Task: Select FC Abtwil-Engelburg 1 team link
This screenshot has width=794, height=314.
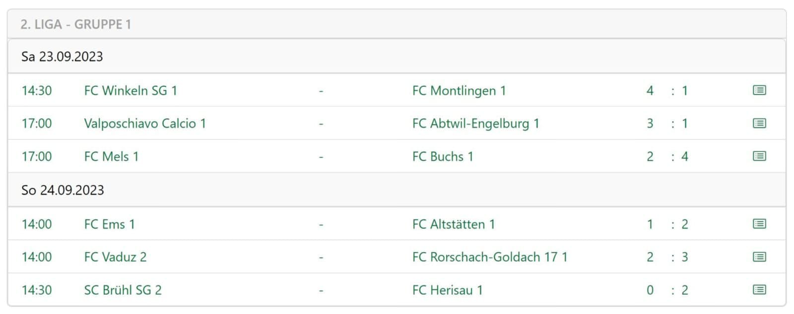Action: tap(475, 124)
